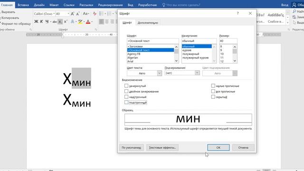Click the Find magnifier icon
Viewport: 304px width, 171px height.
click(294, 11)
